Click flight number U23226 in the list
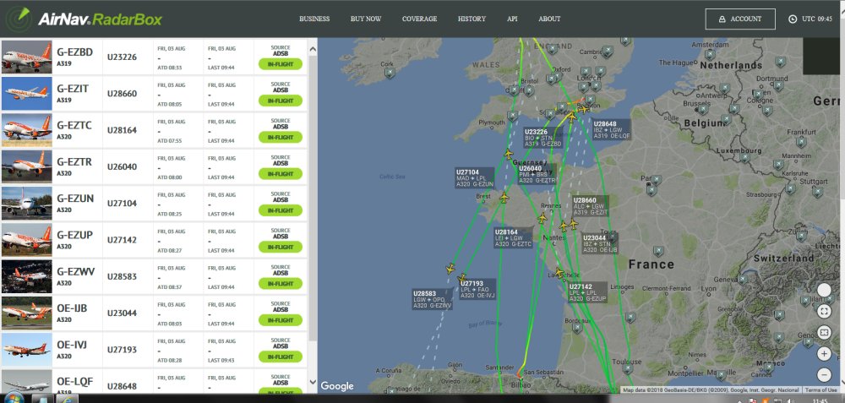Image resolution: width=845 pixels, height=403 pixels. coord(122,57)
